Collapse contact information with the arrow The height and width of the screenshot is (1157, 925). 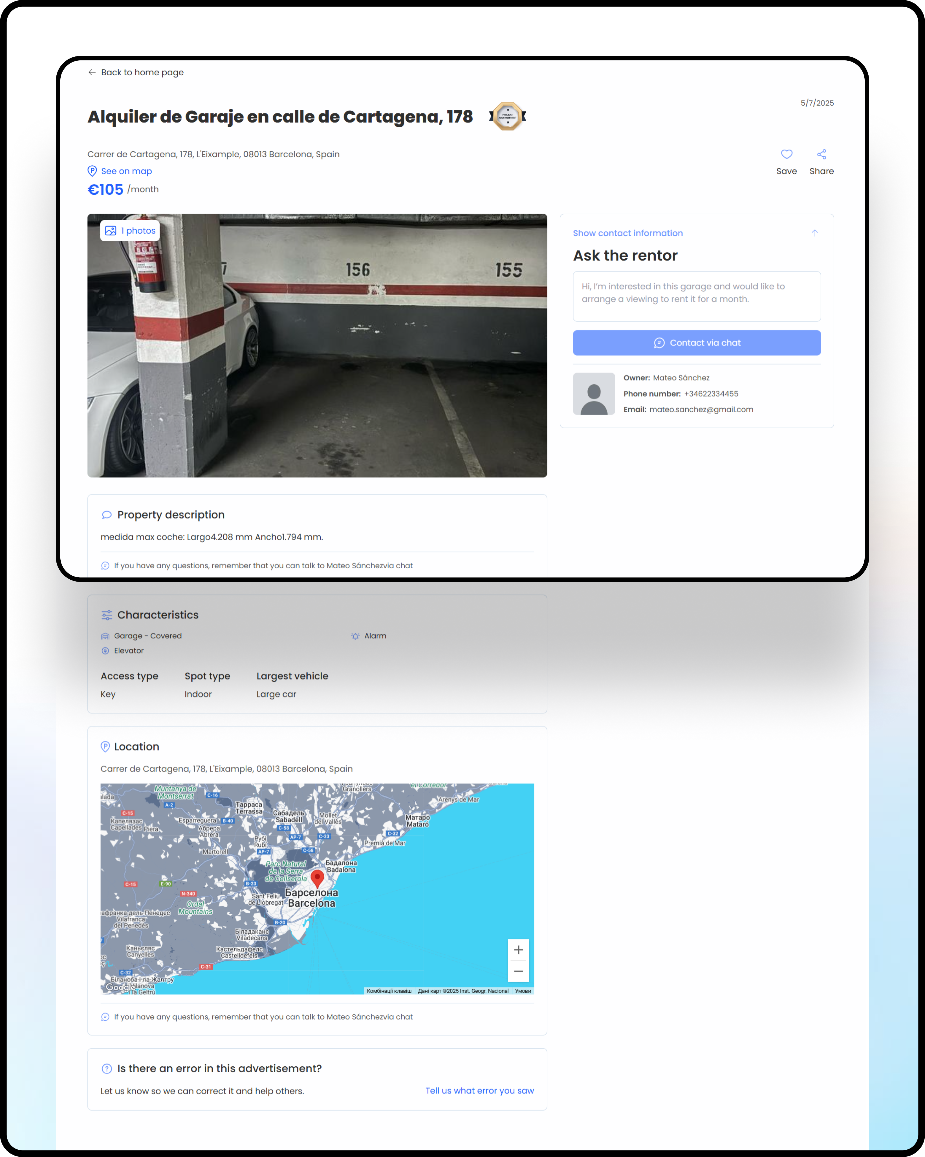pyautogui.click(x=814, y=233)
